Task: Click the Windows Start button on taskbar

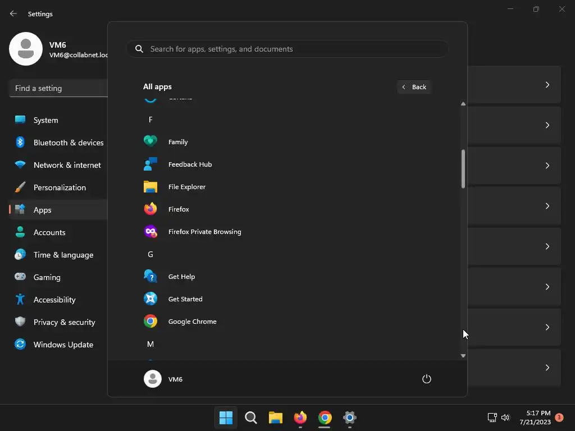Action: (x=226, y=418)
